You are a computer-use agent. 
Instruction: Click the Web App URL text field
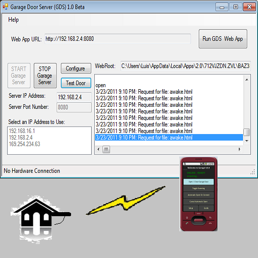coord(117,39)
